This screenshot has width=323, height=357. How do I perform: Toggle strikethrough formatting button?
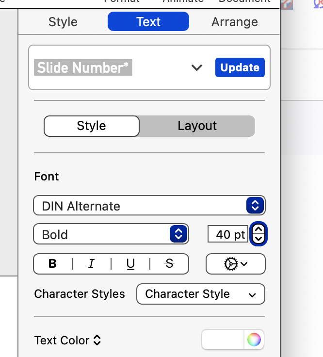click(169, 264)
